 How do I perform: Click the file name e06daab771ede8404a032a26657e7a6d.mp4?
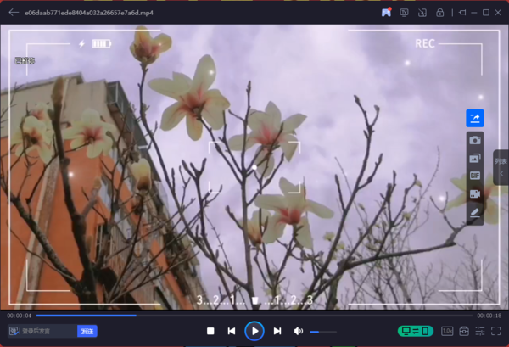[89, 13]
